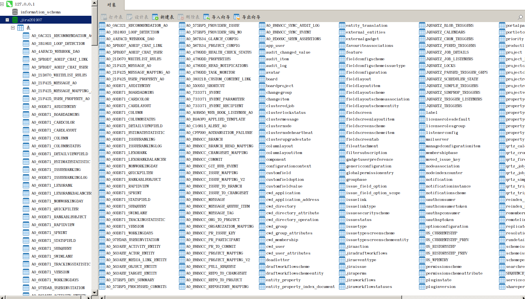The height and width of the screenshot is (299, 525).
Task: Click the table icon beside issuetype
Action: 342,227
